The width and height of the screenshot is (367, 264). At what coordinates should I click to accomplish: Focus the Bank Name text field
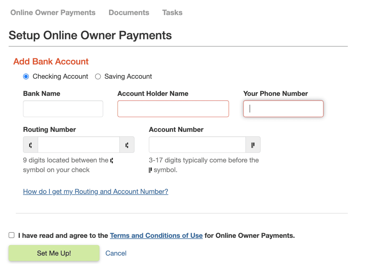(x=63, y=109)
